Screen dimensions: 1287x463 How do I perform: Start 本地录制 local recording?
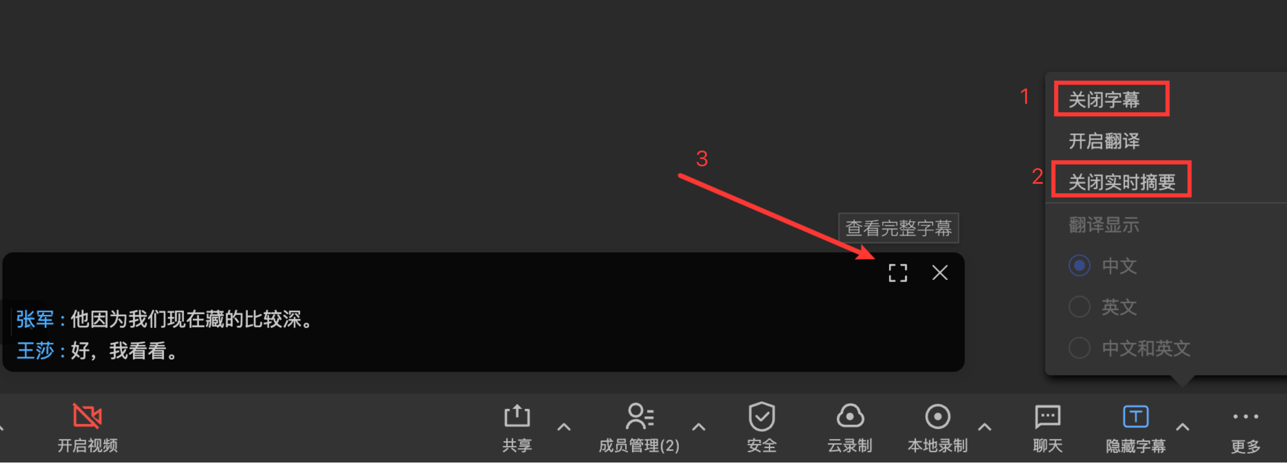click(938, 416)
